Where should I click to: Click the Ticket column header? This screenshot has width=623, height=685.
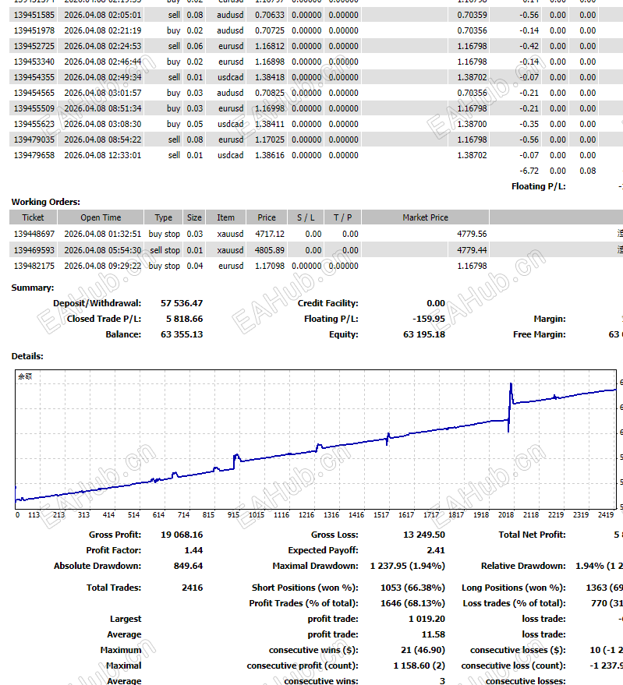point(34,217)
